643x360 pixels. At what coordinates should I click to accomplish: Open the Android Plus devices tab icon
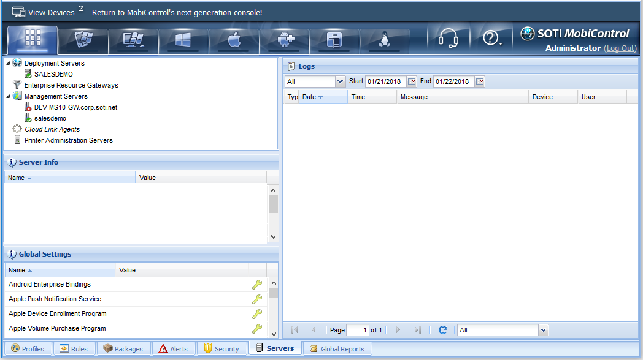[284, 40]
